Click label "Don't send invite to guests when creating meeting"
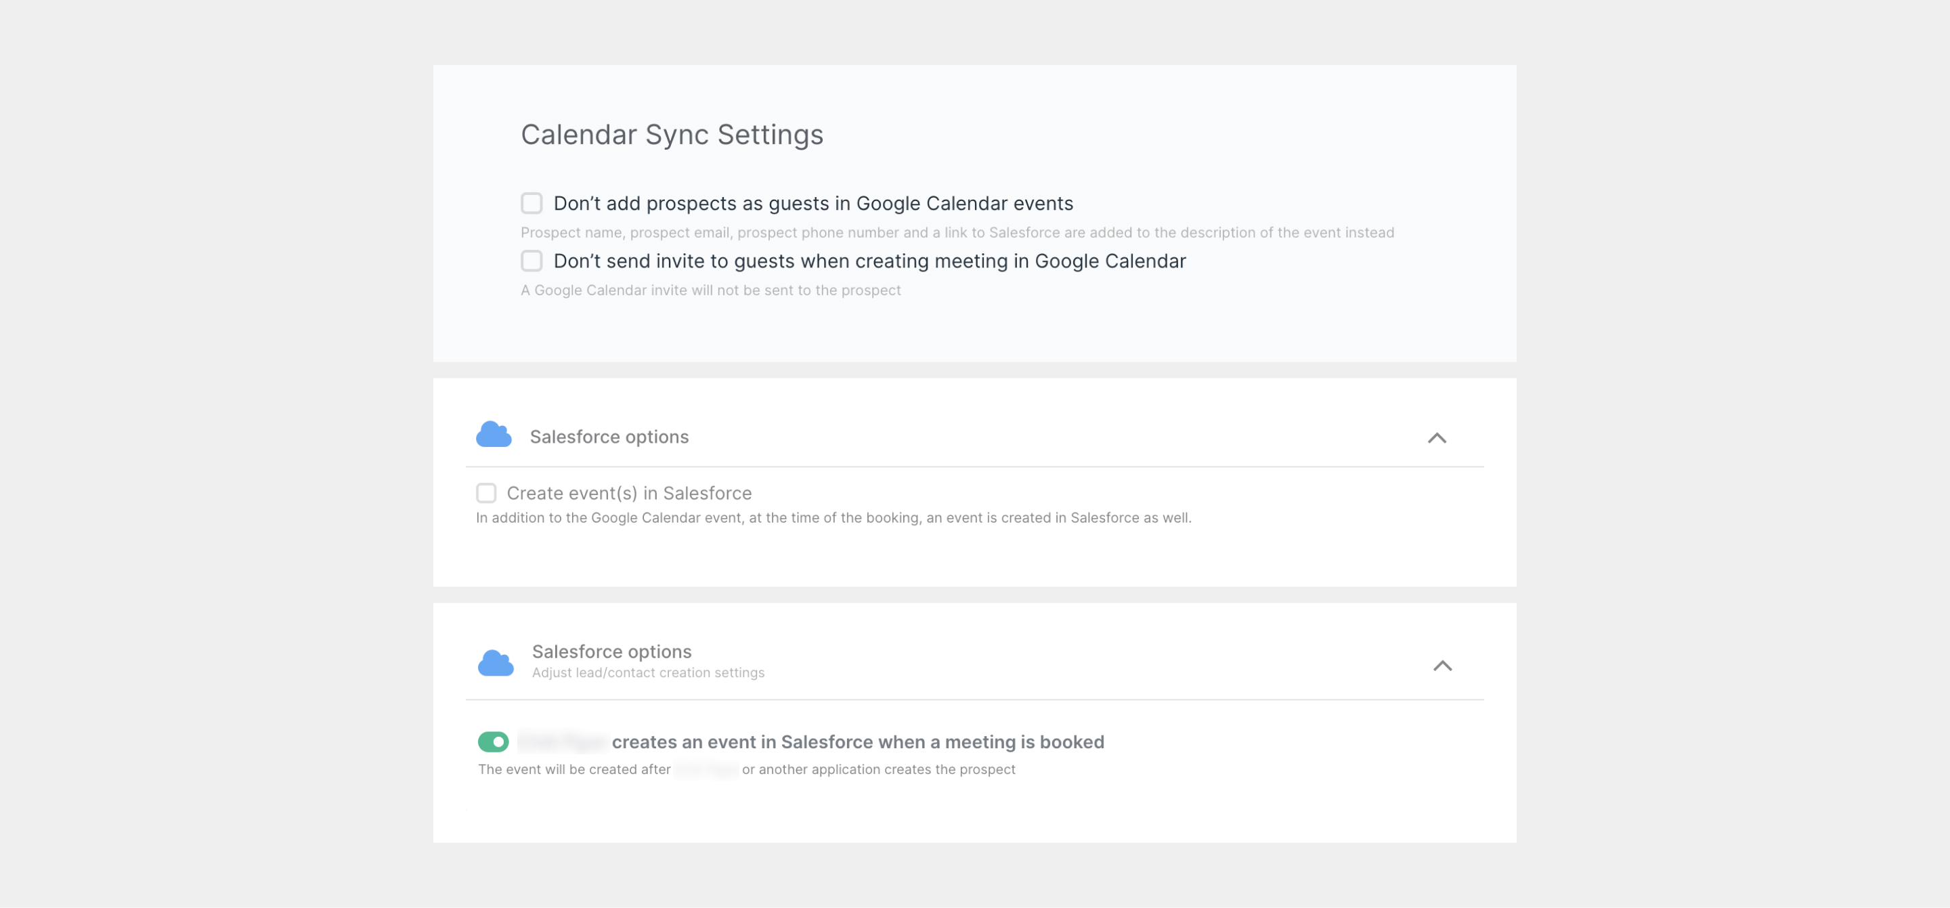The image size is (1950, 908). [869, 261]
